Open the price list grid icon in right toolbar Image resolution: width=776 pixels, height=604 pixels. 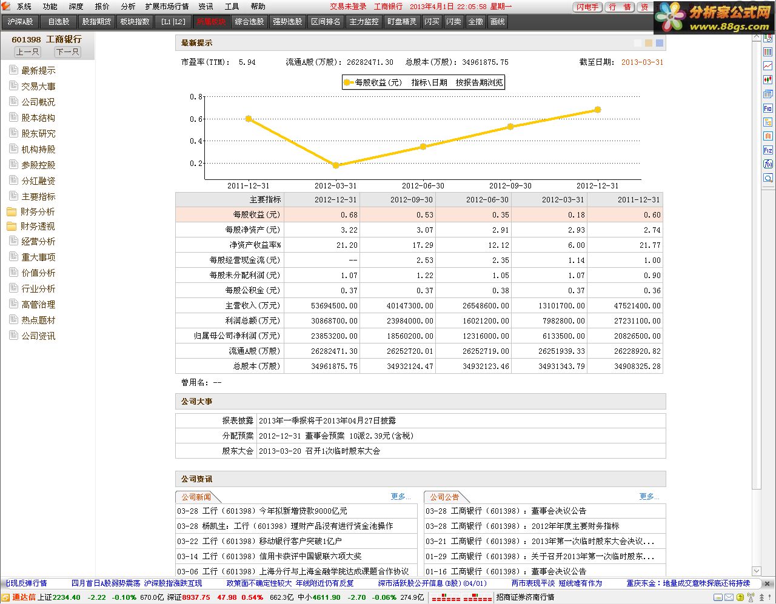[x=768, y=52]
